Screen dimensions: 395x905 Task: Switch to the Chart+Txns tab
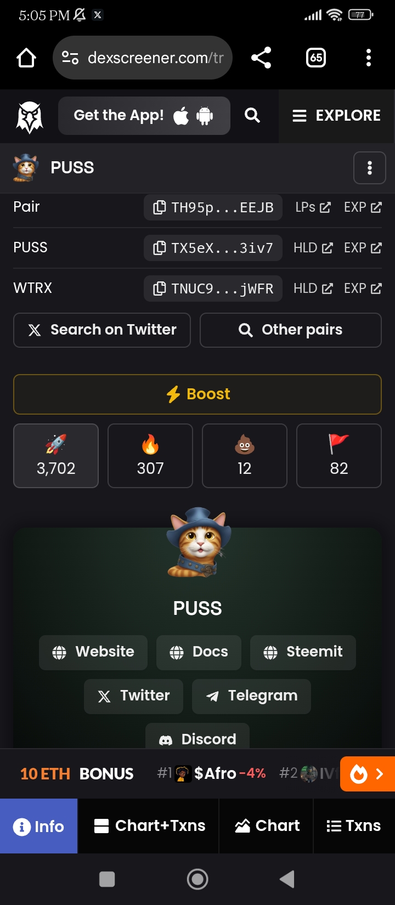[149, 826]
